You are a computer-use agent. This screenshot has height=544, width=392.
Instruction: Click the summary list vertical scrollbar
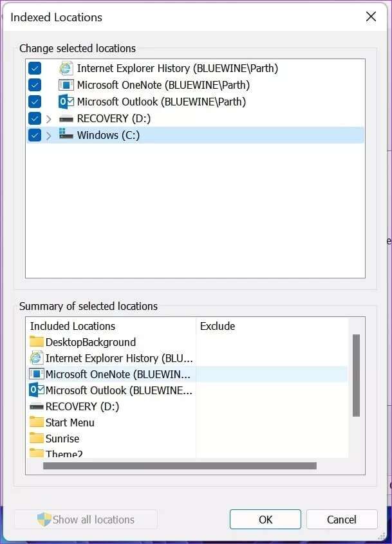click(x=356, y=375)
